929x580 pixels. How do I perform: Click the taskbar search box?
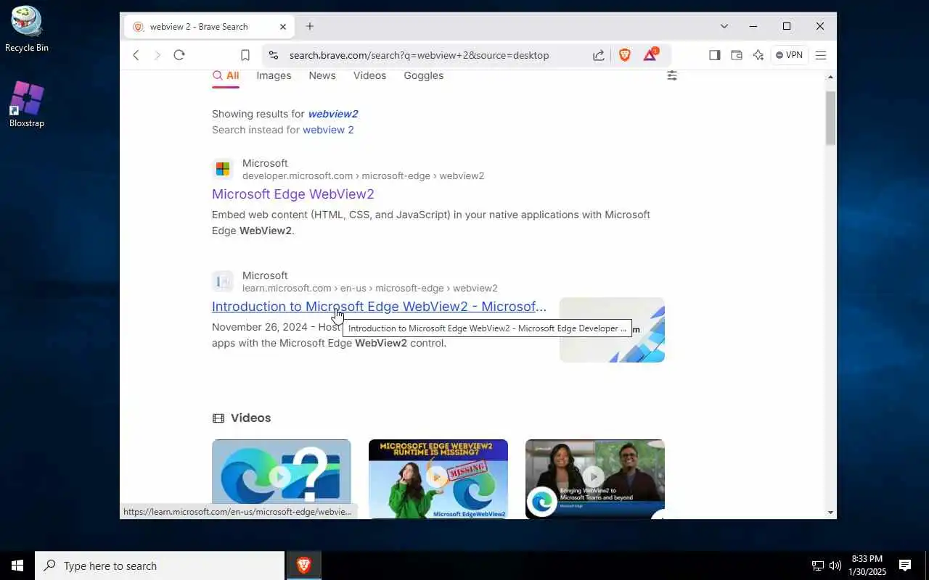[x=160, y=565]
